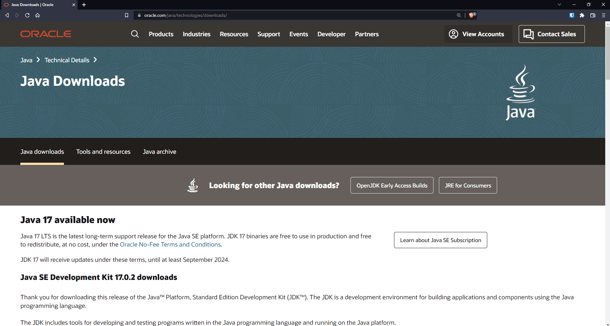The image size is (610, 326).
Task: Open the Partners menu
Action: pos(367,34)
